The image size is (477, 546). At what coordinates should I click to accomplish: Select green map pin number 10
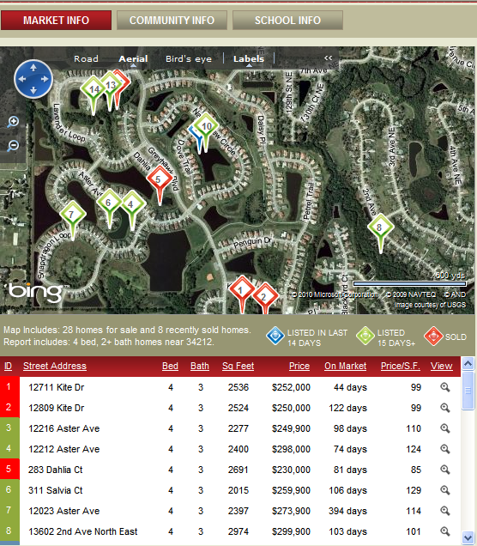[x=207, y=126]
